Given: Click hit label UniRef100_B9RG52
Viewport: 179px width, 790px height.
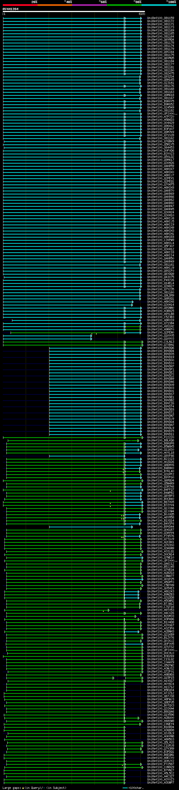Looking at the screenshot, I should [x=161, y=105].
